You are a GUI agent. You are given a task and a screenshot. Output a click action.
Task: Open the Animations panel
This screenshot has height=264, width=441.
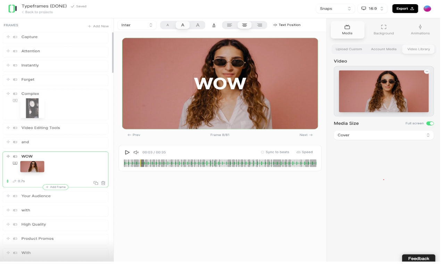tap(420, 30)
